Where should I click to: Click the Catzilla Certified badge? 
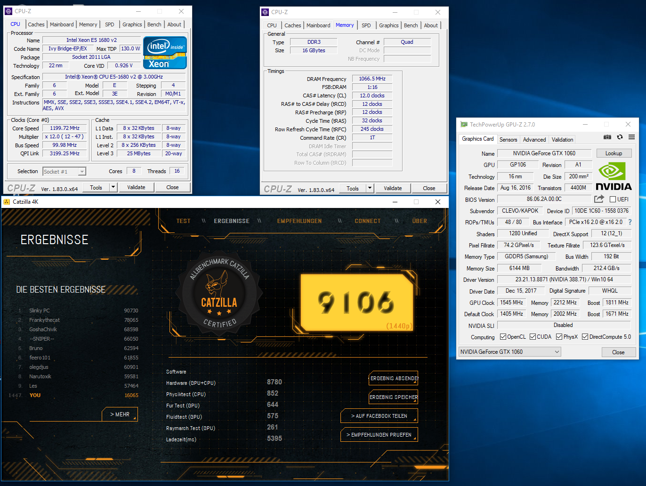click(219, 294)
